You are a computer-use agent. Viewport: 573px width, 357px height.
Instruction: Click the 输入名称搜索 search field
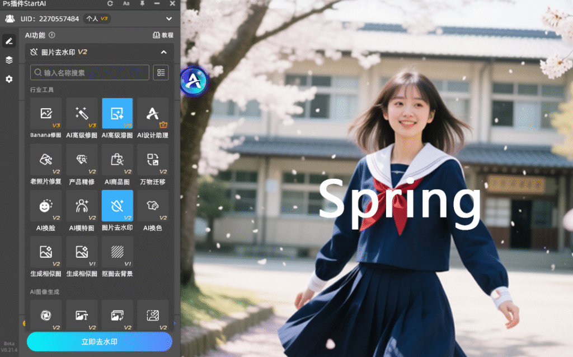point(91,73)
